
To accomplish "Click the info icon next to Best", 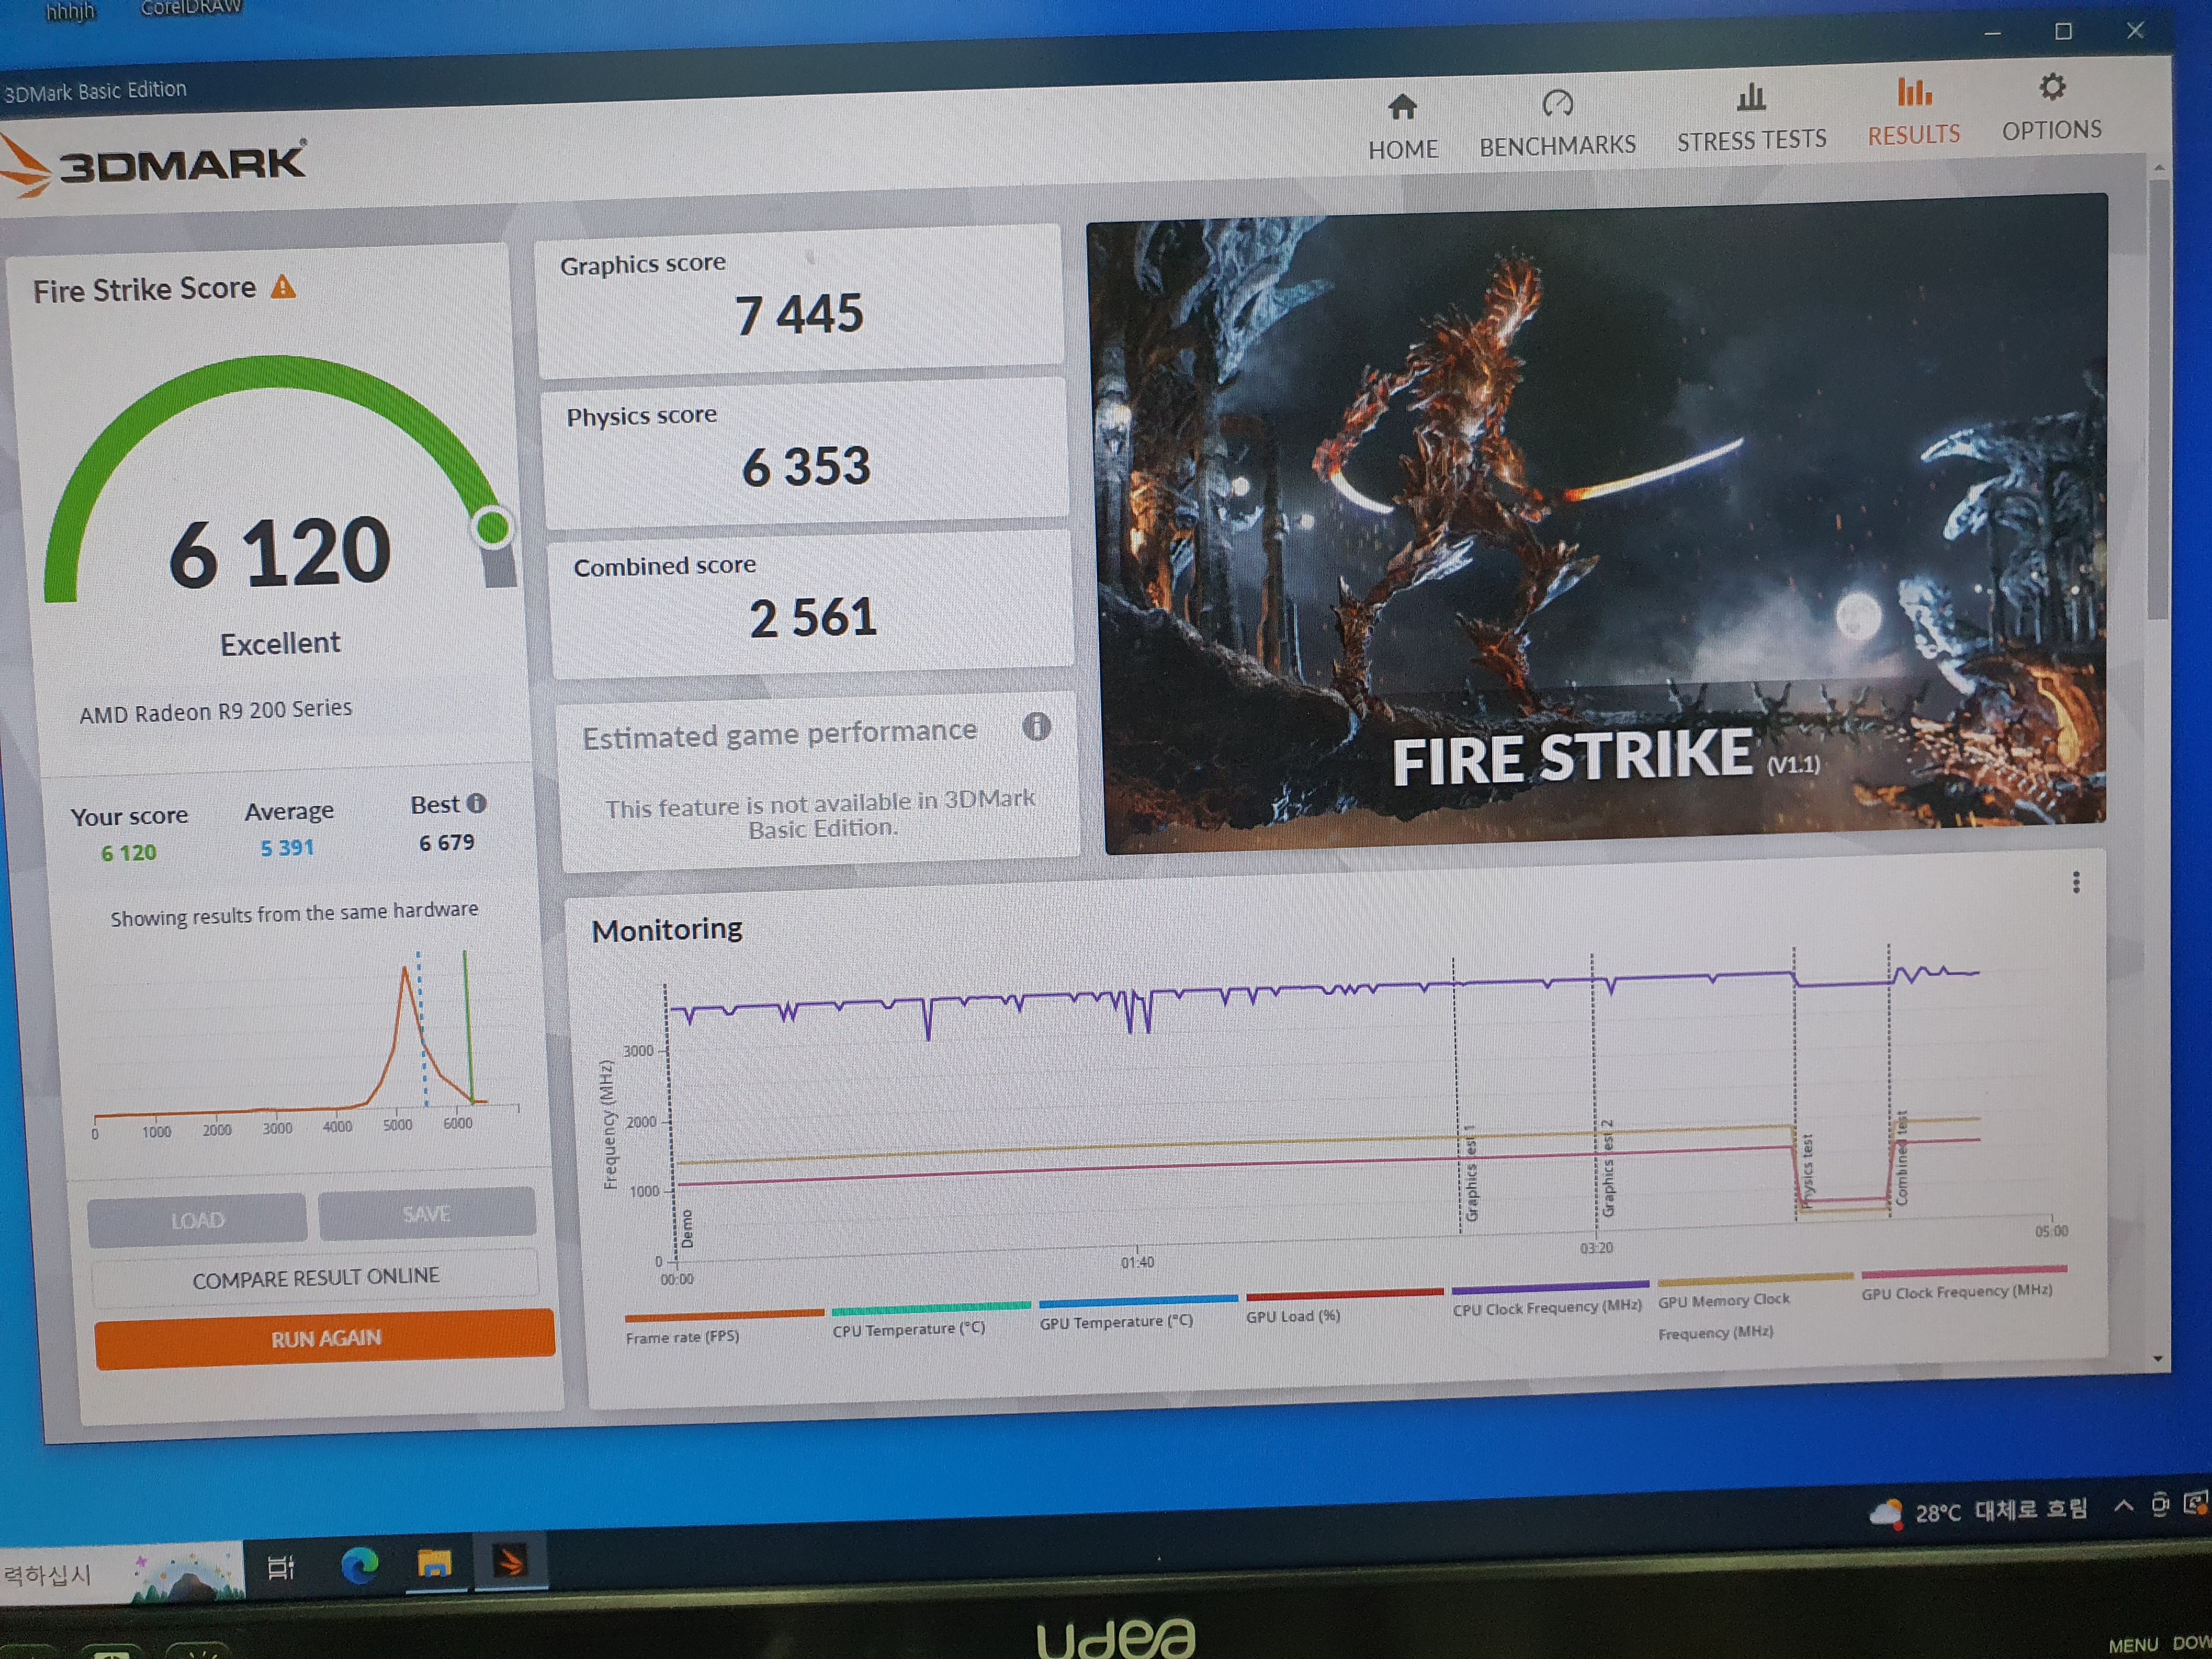I will point(476,803).
